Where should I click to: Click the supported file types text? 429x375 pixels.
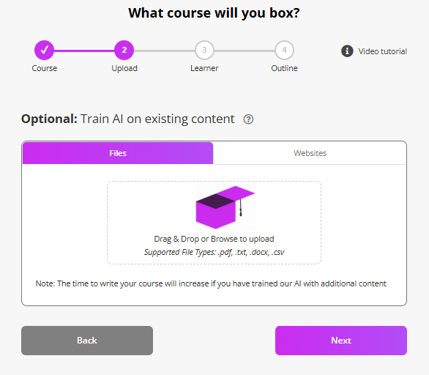pyautogui.click(x=214, y=252)
